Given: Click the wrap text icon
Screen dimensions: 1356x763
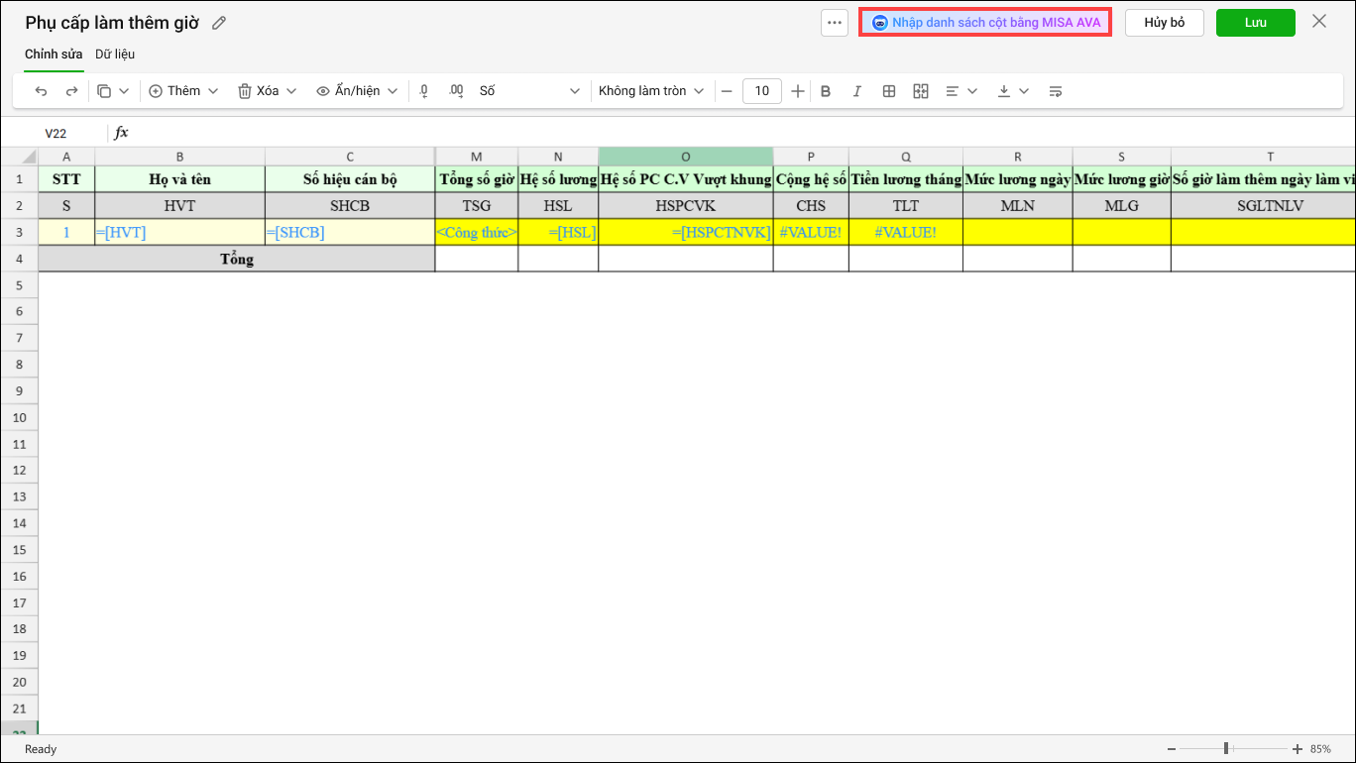Looking at the screenshot, I should [x=1056, y=91].
